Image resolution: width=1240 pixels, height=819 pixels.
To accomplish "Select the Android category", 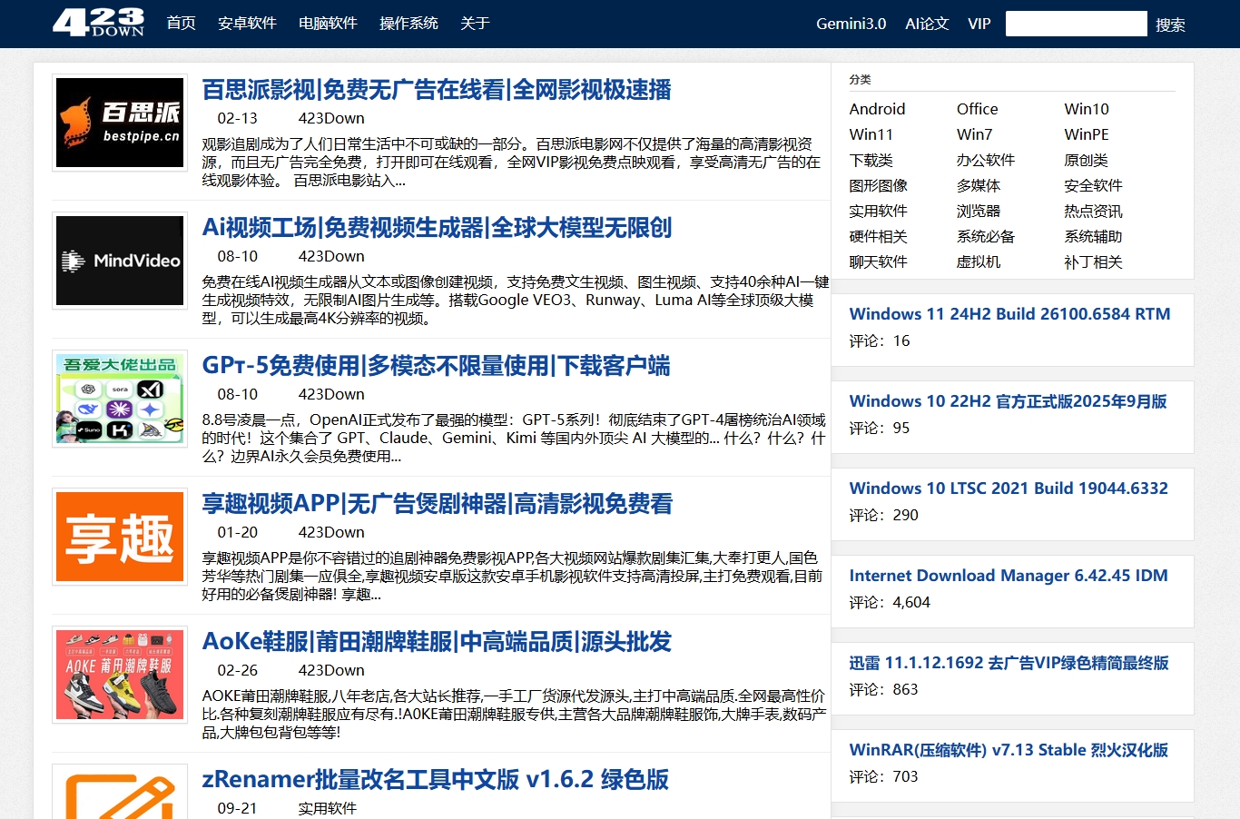I will 877,108.
